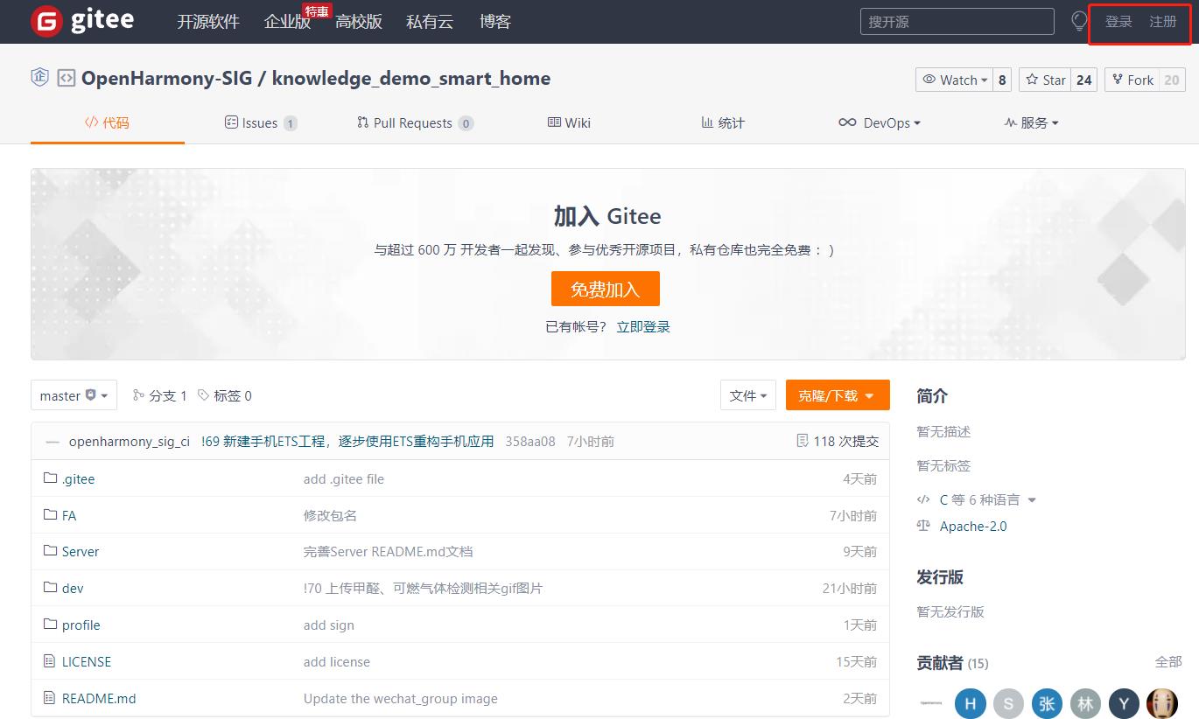Expand the DevOps menu

click(880, 122)
